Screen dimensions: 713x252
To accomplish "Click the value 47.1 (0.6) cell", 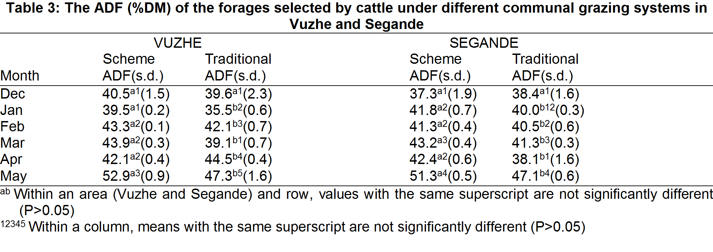I will click(x=545, y=176).
